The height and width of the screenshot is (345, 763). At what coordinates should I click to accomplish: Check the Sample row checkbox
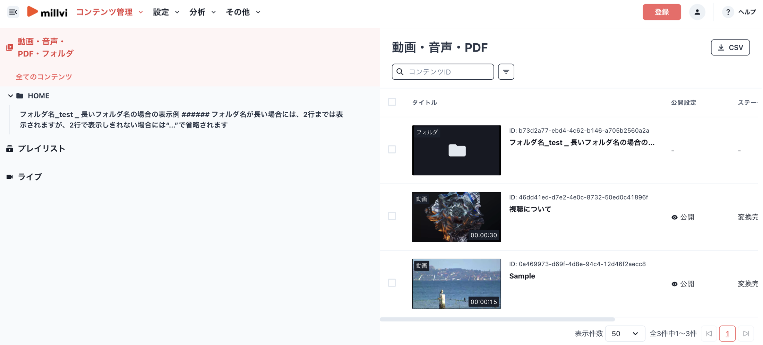click(x=392, y=283)
